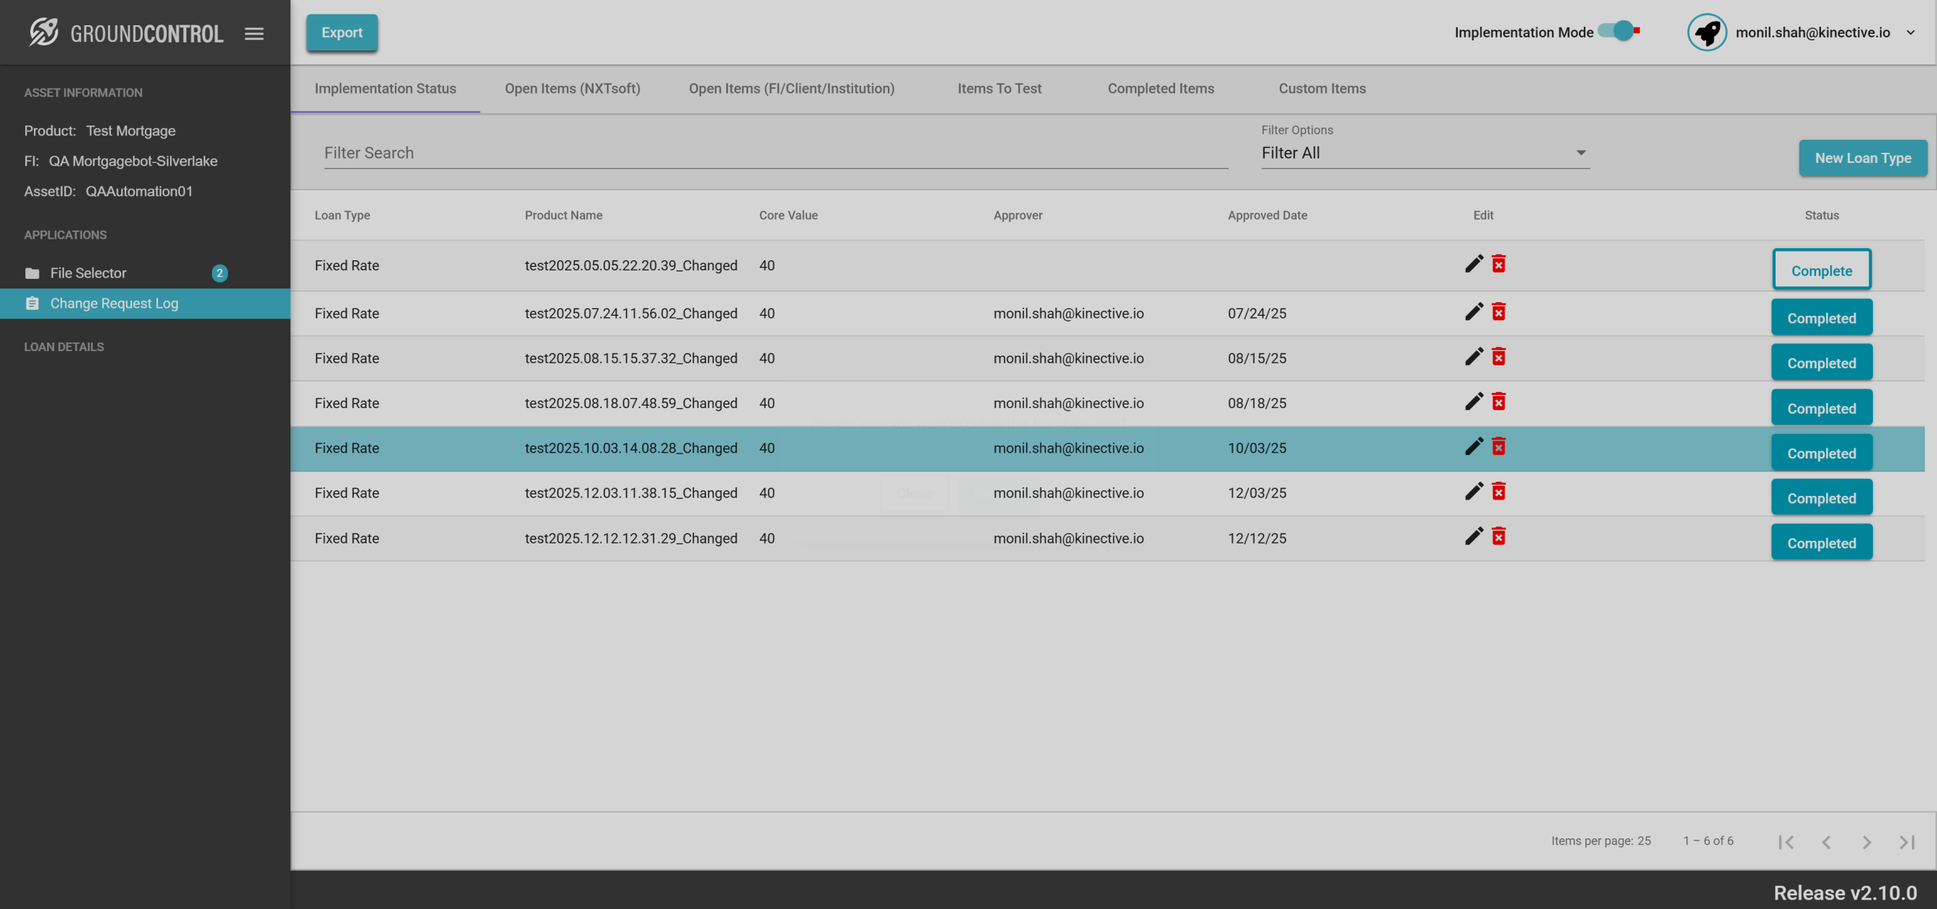Click the rocket avatar icon in the header
This screenshot has width=1937, height=909.
tap(1706, 32)
